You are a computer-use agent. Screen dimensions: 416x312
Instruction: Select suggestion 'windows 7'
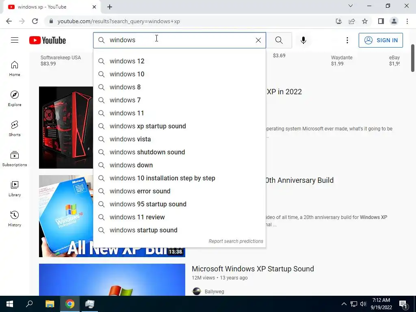pyautogui.click(x=180, y=100)
